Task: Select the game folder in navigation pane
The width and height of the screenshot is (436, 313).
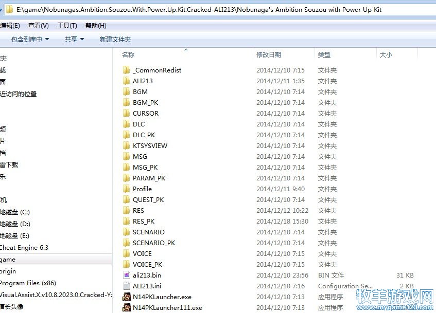Action: pos(56,260)
